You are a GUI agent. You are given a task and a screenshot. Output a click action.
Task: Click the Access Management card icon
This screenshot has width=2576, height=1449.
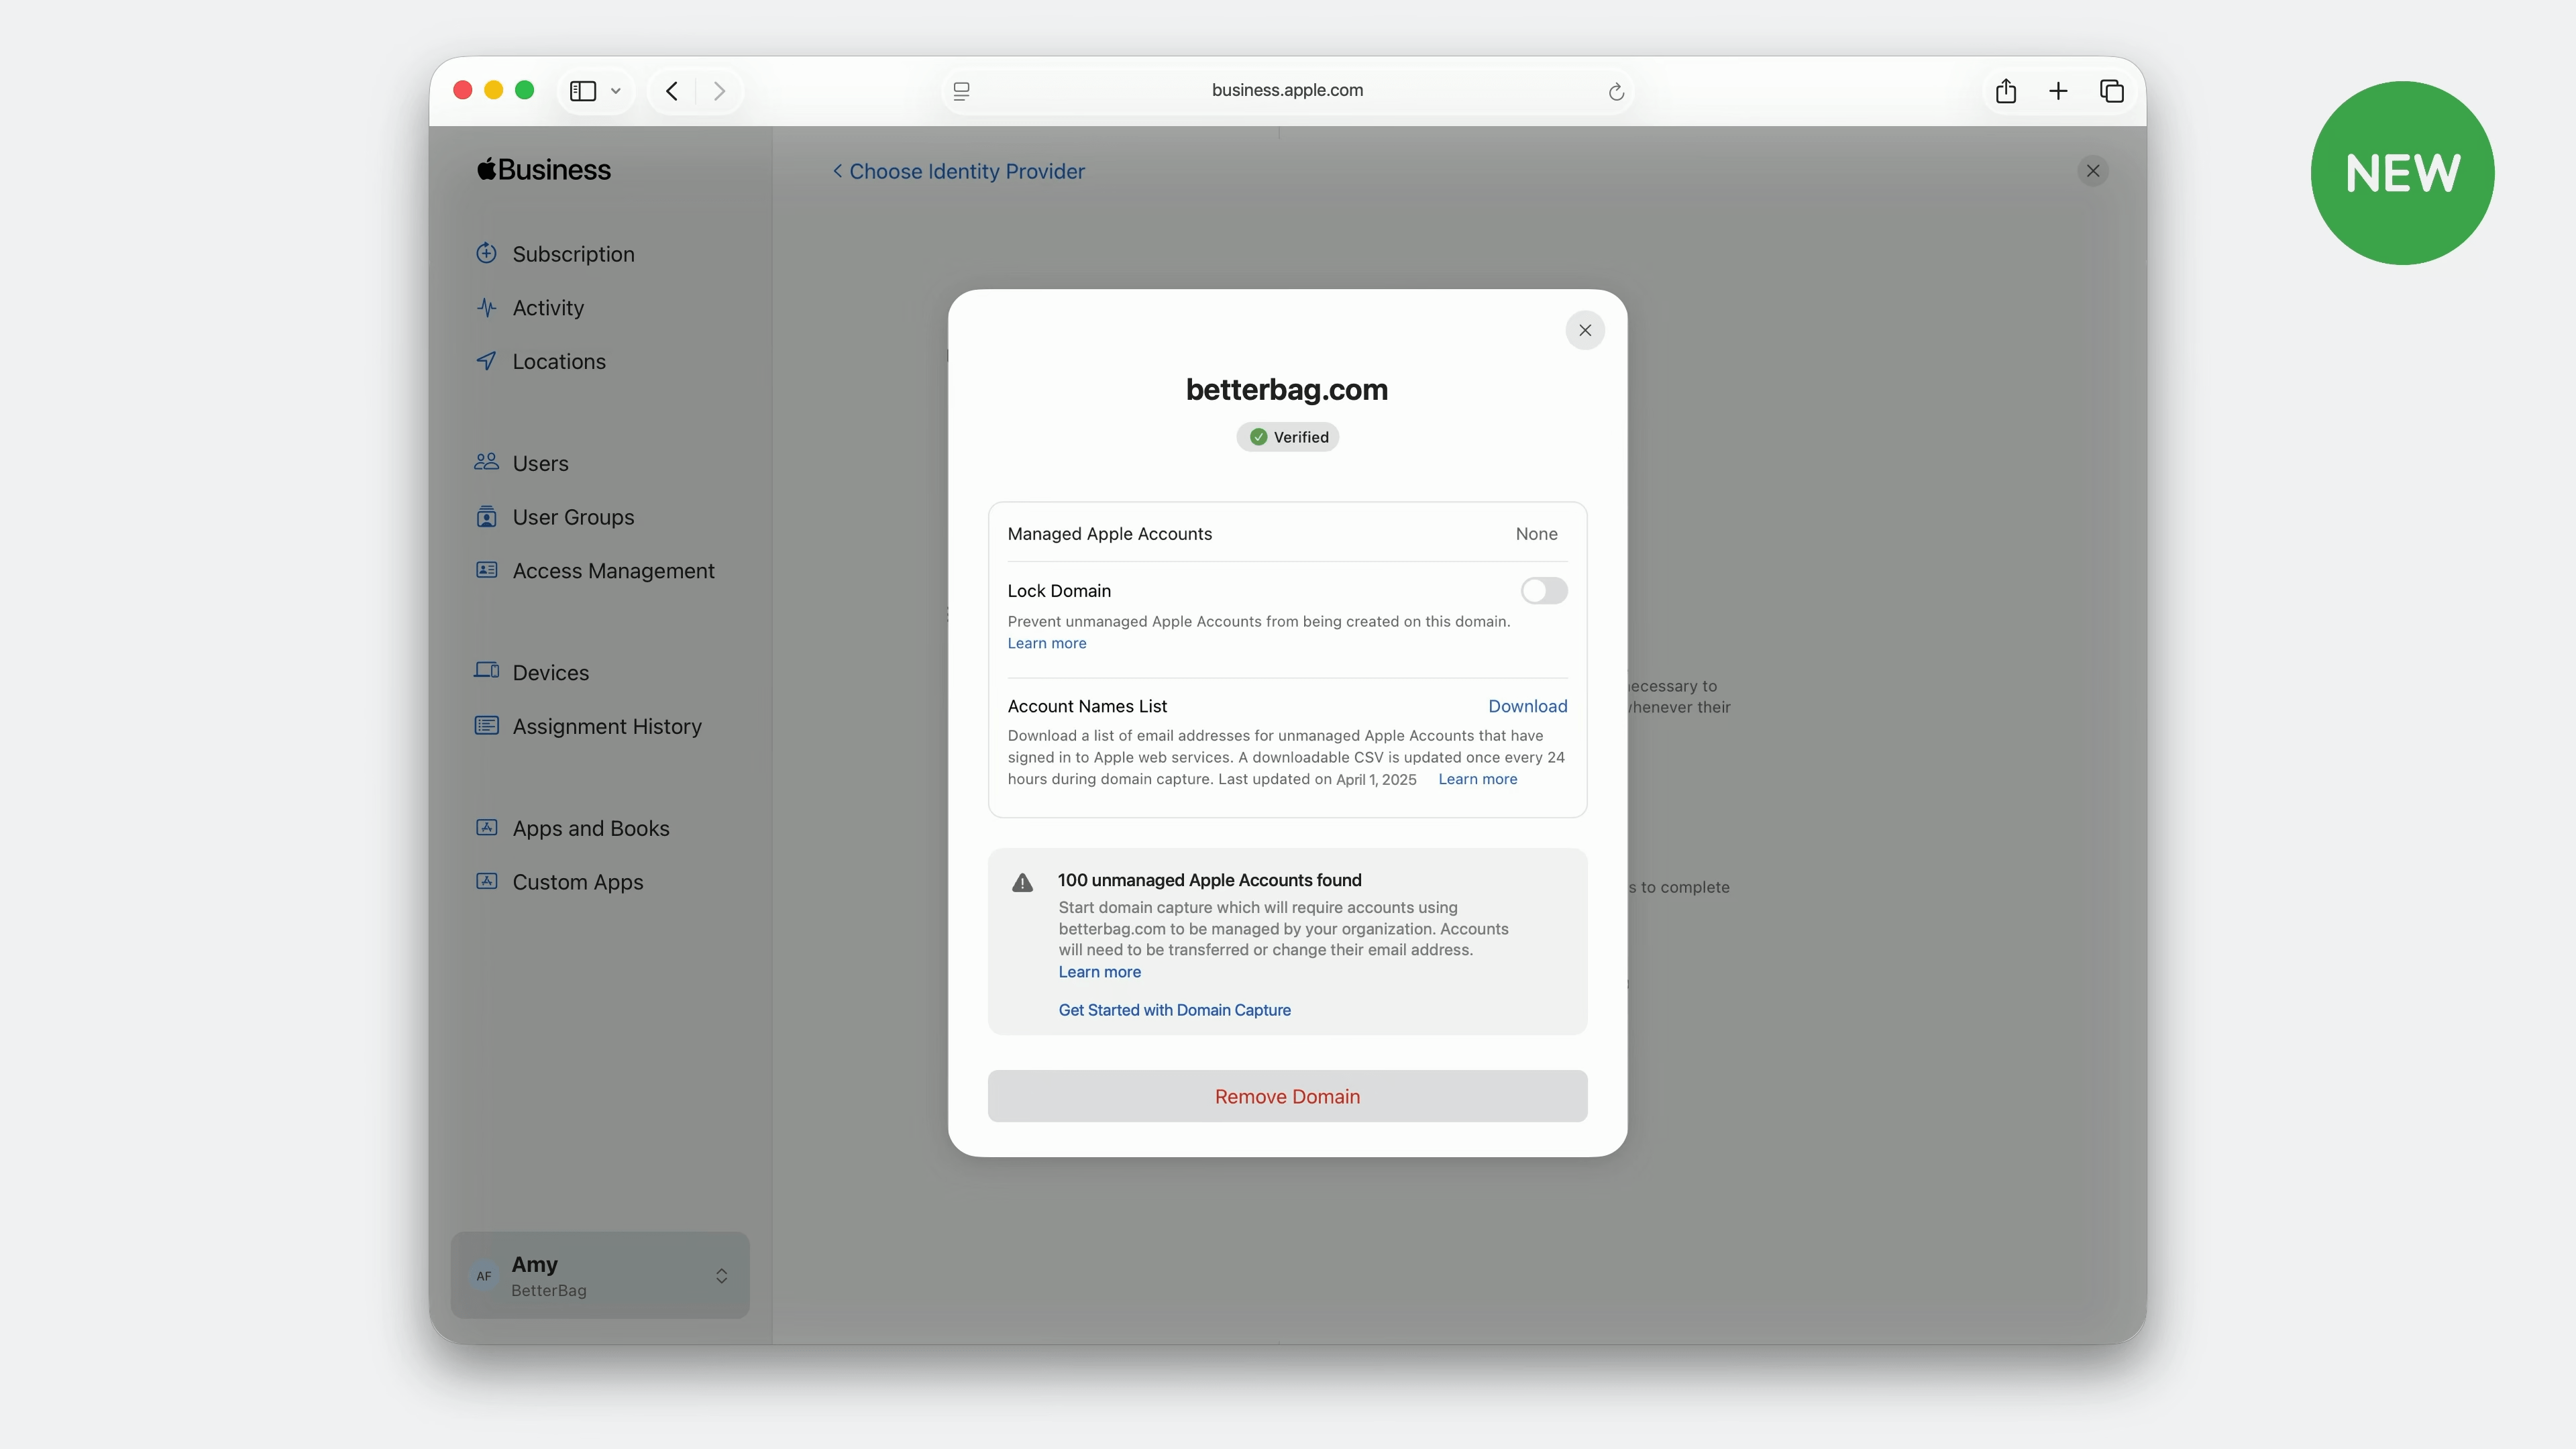tap(486, 570)
